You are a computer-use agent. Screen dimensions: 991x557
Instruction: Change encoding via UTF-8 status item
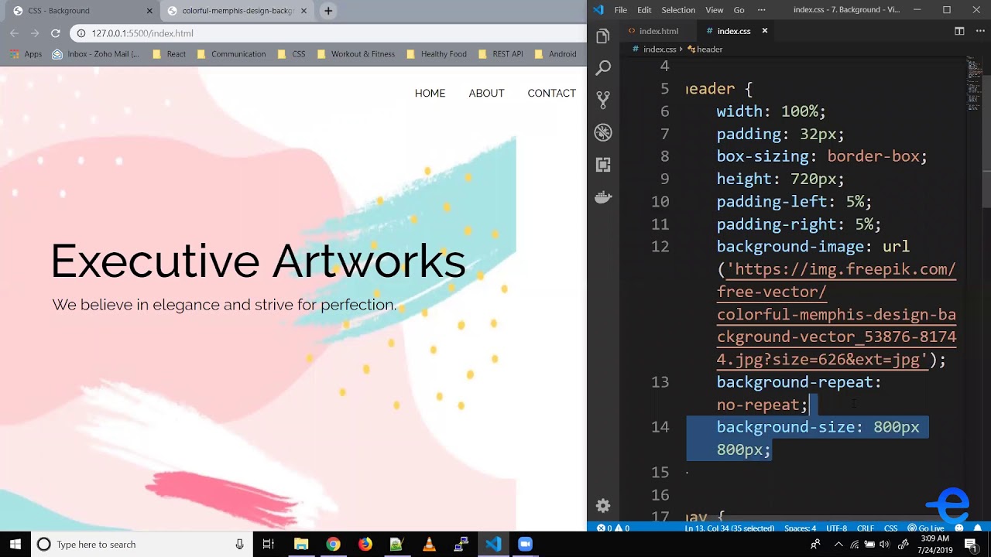(836, 528)
